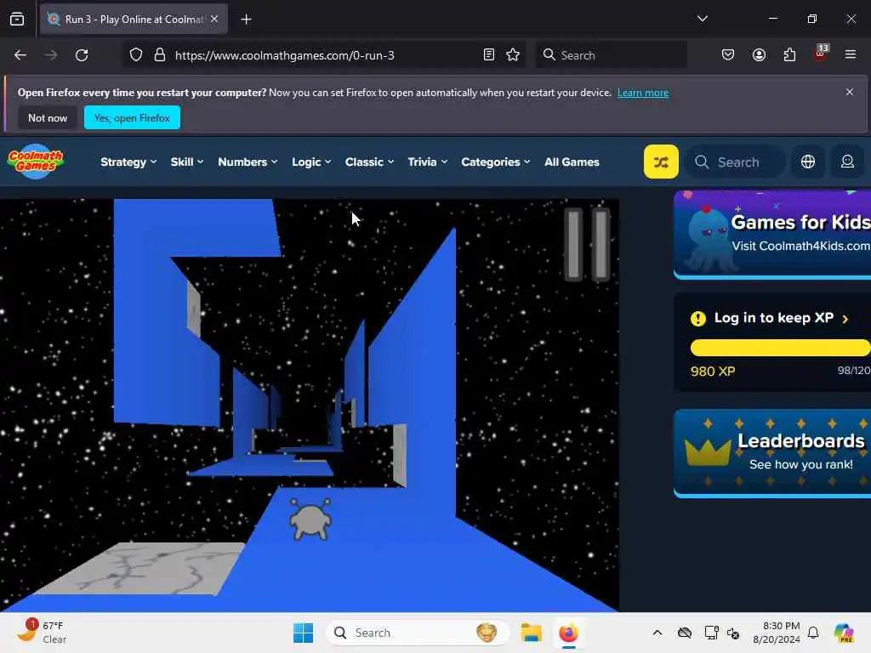This screenshot has height=653, width=871.
Task: Select the Run 3 browser tab
Action: [x=134, y=19]
